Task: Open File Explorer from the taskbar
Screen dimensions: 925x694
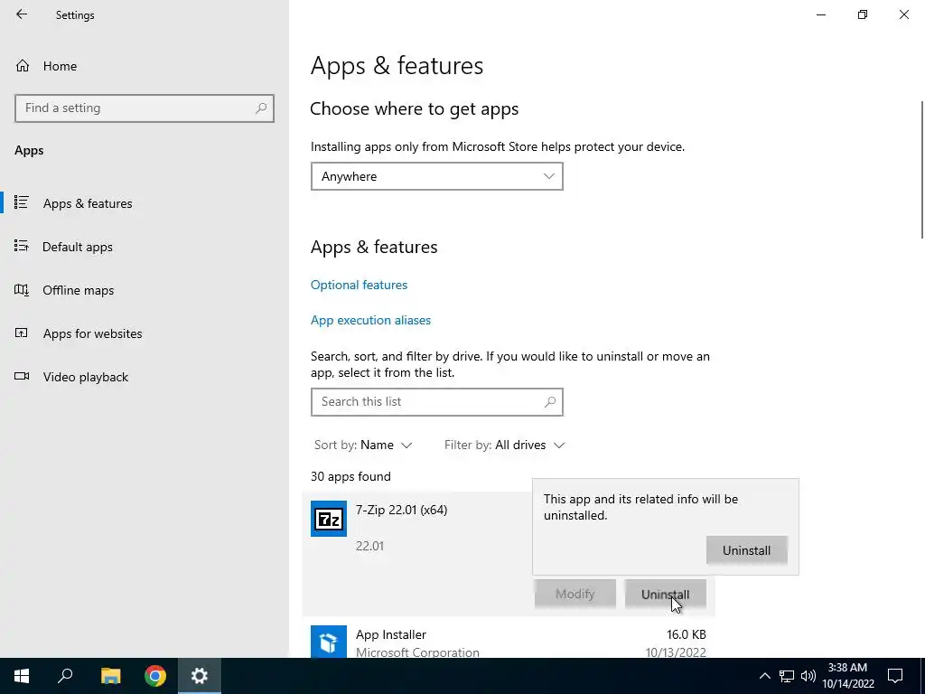Action: point(110,676)
